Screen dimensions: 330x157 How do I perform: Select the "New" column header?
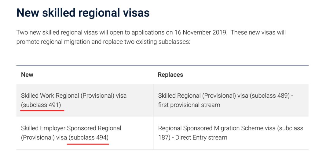click(x=27, y=75)
